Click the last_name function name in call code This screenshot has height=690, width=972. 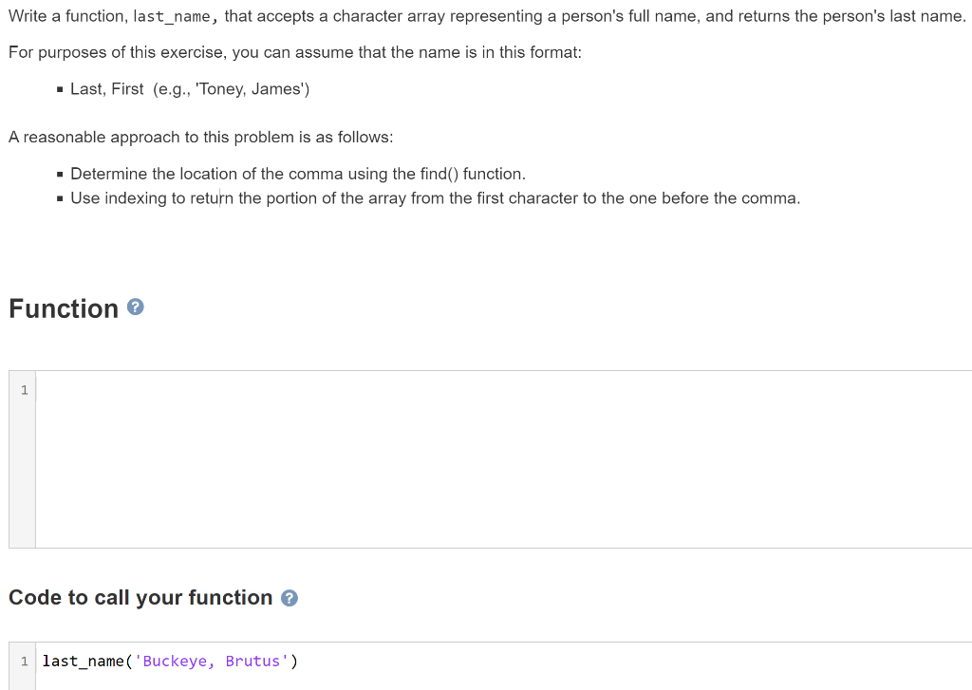pyautogui.click(x=81, y=662)
